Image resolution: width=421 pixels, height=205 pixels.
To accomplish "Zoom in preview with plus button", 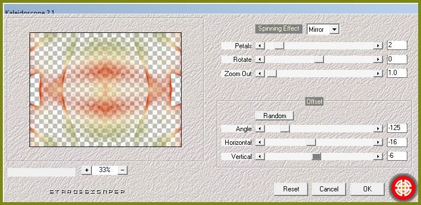I will [86, 170].
